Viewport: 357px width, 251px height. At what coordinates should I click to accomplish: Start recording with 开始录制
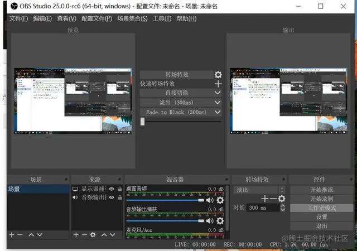[x=322, y=199]
